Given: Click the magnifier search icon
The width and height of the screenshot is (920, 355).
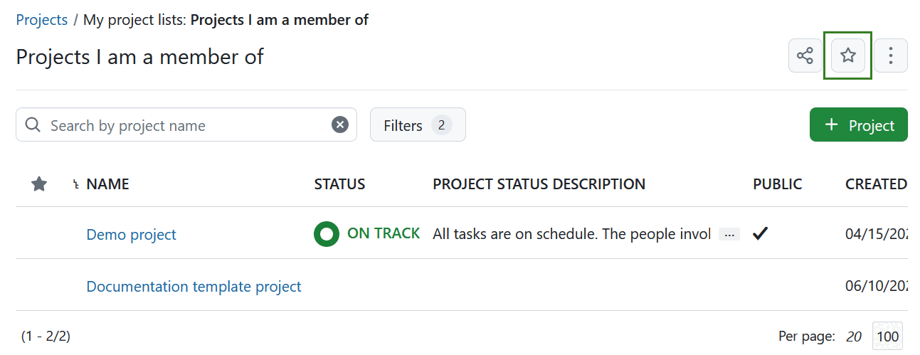Looking at the screenshot, I should pyautogui.click(x=33, y=125).
